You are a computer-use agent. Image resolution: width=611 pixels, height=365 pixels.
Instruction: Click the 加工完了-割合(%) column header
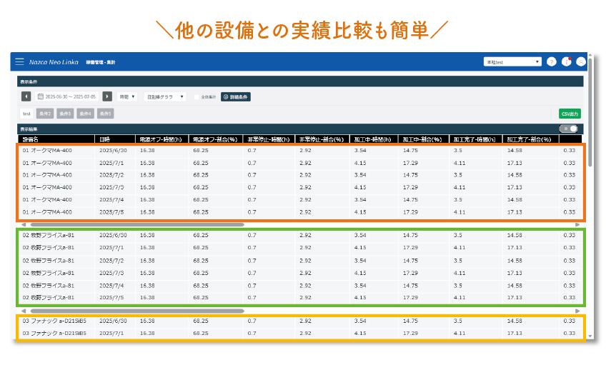tap(531, 139)
